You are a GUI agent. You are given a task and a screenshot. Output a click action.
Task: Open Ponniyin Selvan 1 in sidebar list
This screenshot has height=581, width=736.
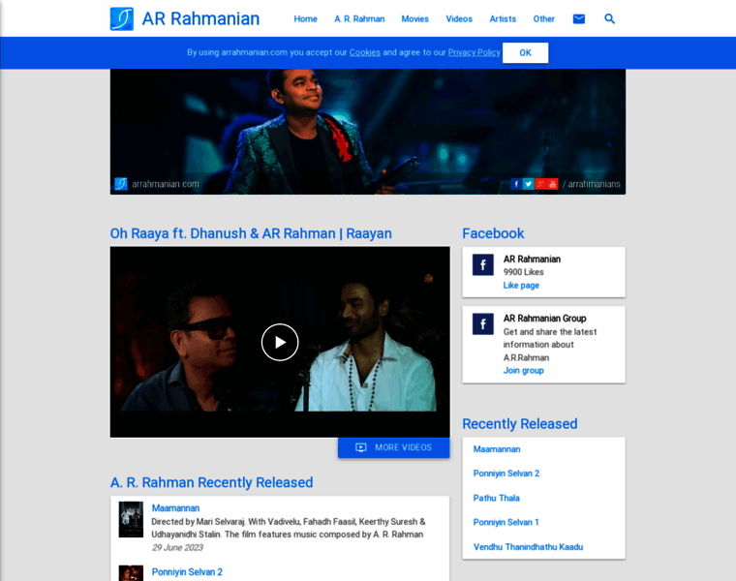point(506,522)
